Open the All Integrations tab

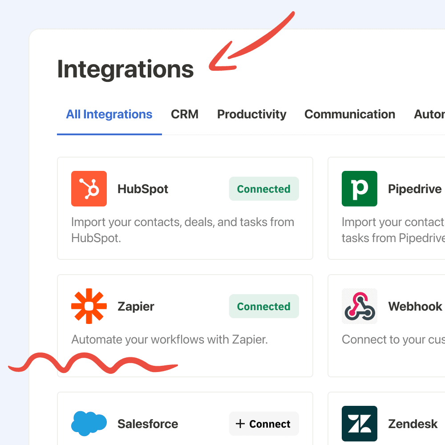[109, 114]
